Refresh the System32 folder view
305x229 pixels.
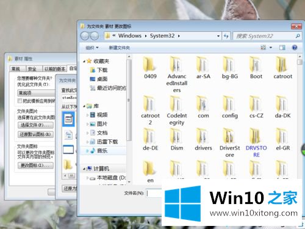point(226,36)
